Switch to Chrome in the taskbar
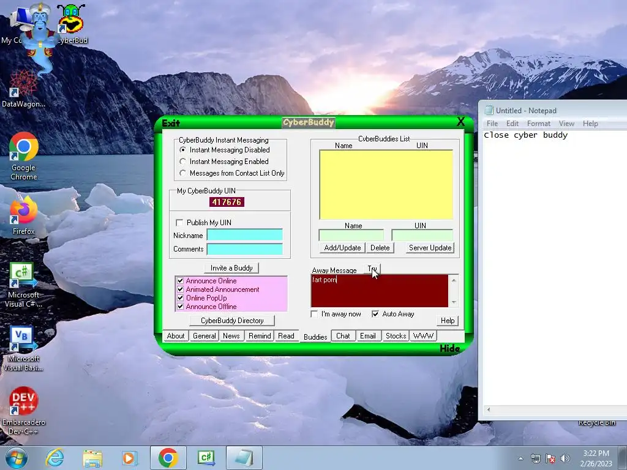Image resolution: width=627 pixels, height=470 pixels. pyautogui.click(x=168, y=458)
